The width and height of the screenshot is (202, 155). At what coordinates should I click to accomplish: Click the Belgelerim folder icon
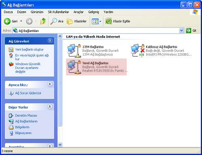tap(11, 127)
